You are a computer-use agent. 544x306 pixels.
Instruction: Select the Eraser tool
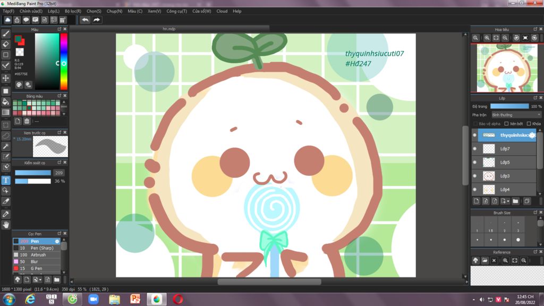[x=5, y=44]
